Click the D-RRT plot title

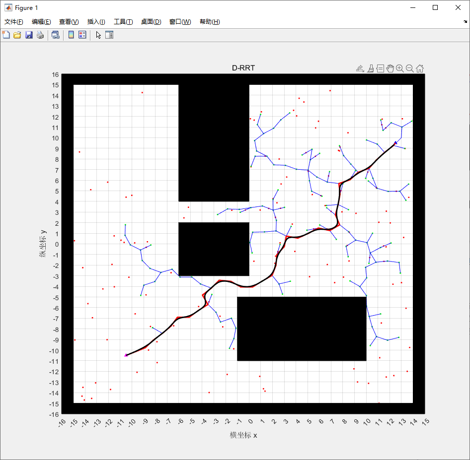tap(243, 68)
